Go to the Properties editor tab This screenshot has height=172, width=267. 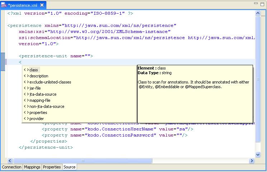pos(52,167)
